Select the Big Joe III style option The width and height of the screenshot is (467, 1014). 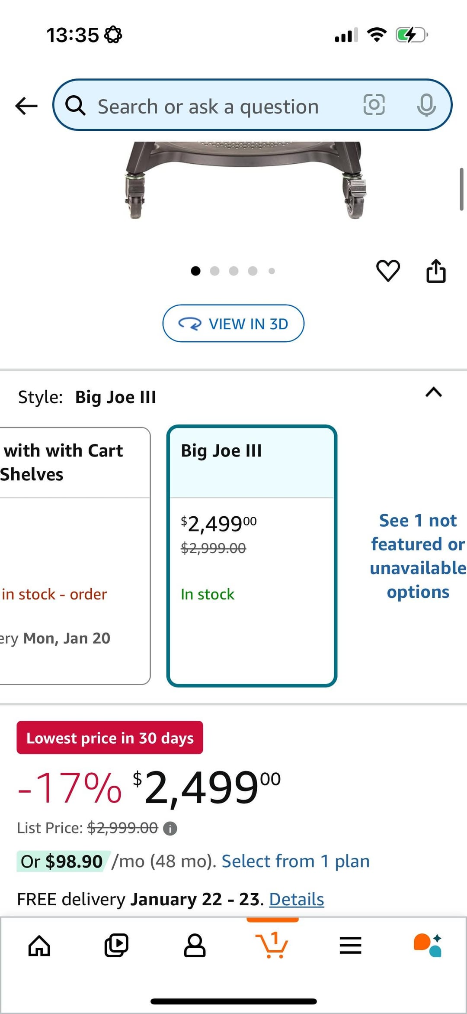[x=252, y=556]
